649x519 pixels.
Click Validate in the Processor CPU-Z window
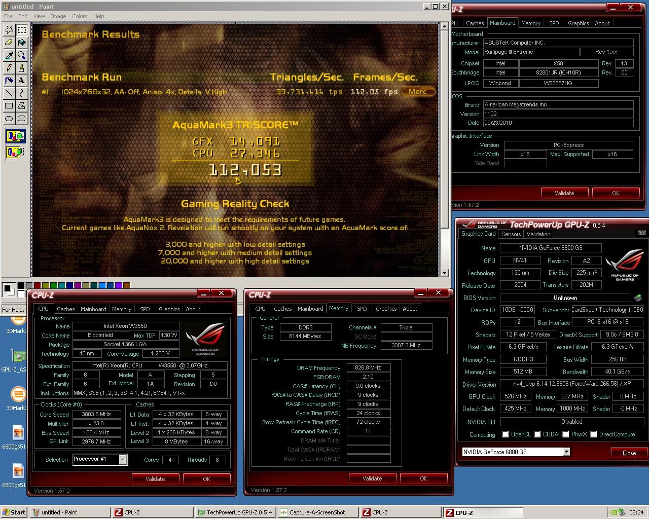point(155,479)
